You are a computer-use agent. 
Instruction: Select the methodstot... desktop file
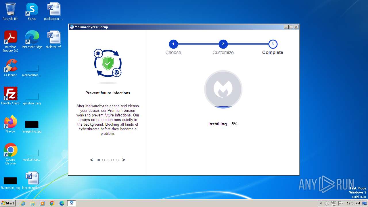32,70
